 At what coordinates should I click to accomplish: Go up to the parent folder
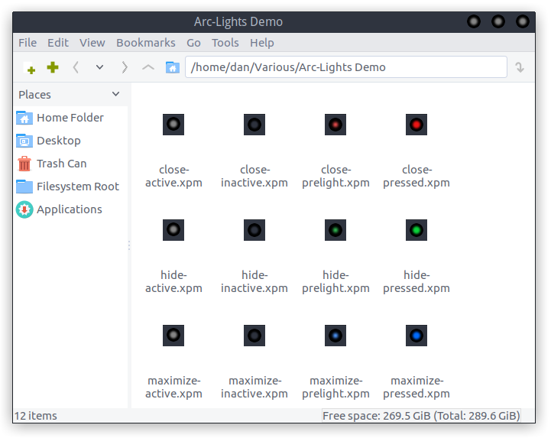pos(148,67)
